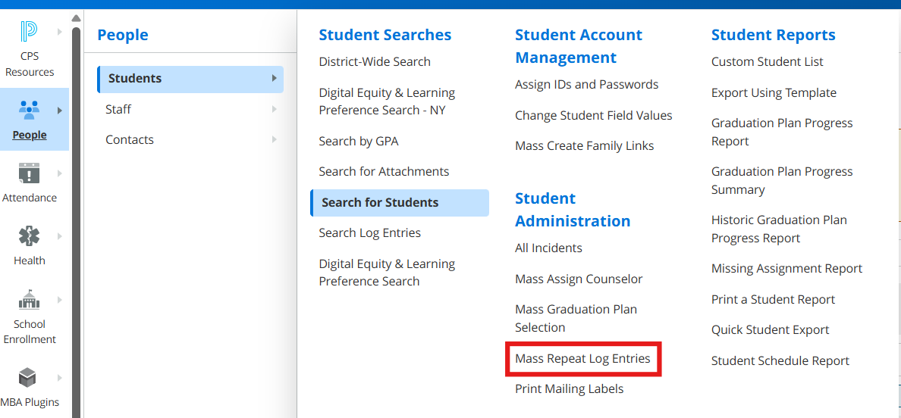Expand the CPS Resources arrow
Viewport: 901px width, 418px height.
point(60,32)
